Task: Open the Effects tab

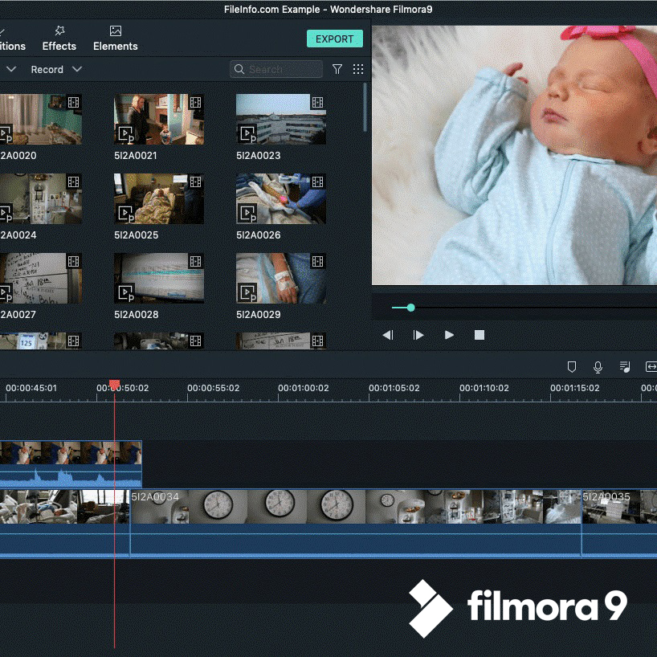Action: [x=59, y=38]
